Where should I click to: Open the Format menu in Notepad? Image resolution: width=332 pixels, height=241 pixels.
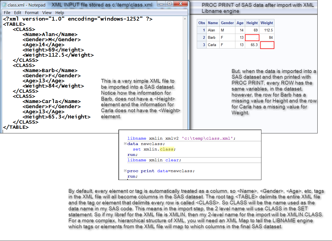(32, 12)
